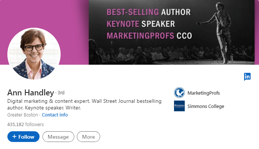Click the Simmons College logo icon
The image size is (259, 149).
tap(179, 106)
